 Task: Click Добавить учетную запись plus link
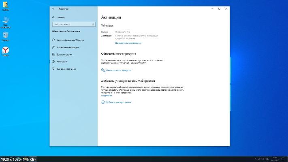tap(116, 102)
